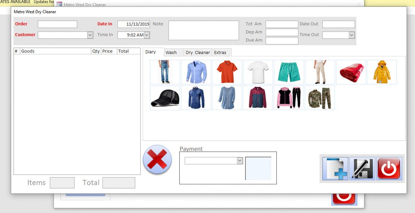Select the light blue dress shirt item

[196, 72]
